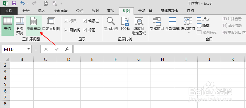Open the Undo history dropdown arrow
This screenshot has height=108, width=246.
(x=27, y=3)
